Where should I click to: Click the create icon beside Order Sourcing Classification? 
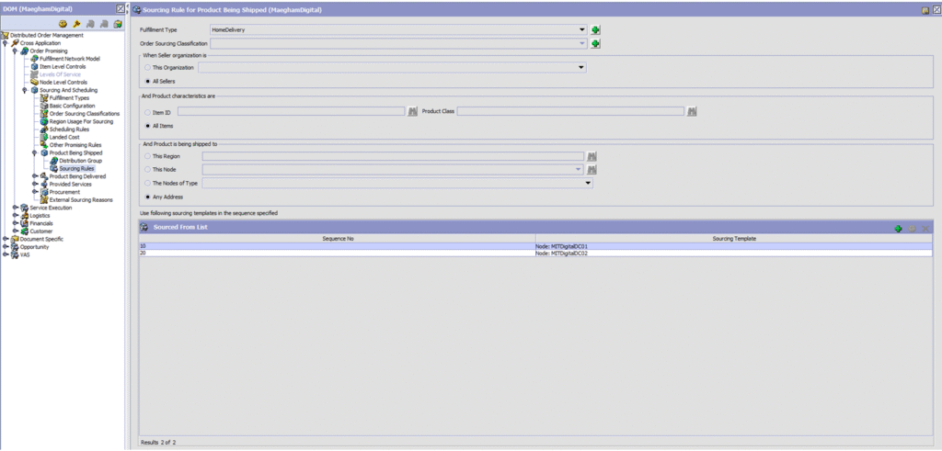point(596,43)
